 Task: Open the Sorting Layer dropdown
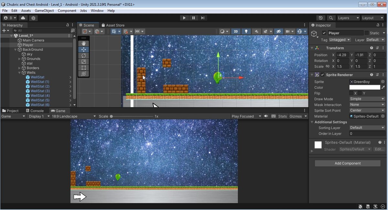click(367, 128)
